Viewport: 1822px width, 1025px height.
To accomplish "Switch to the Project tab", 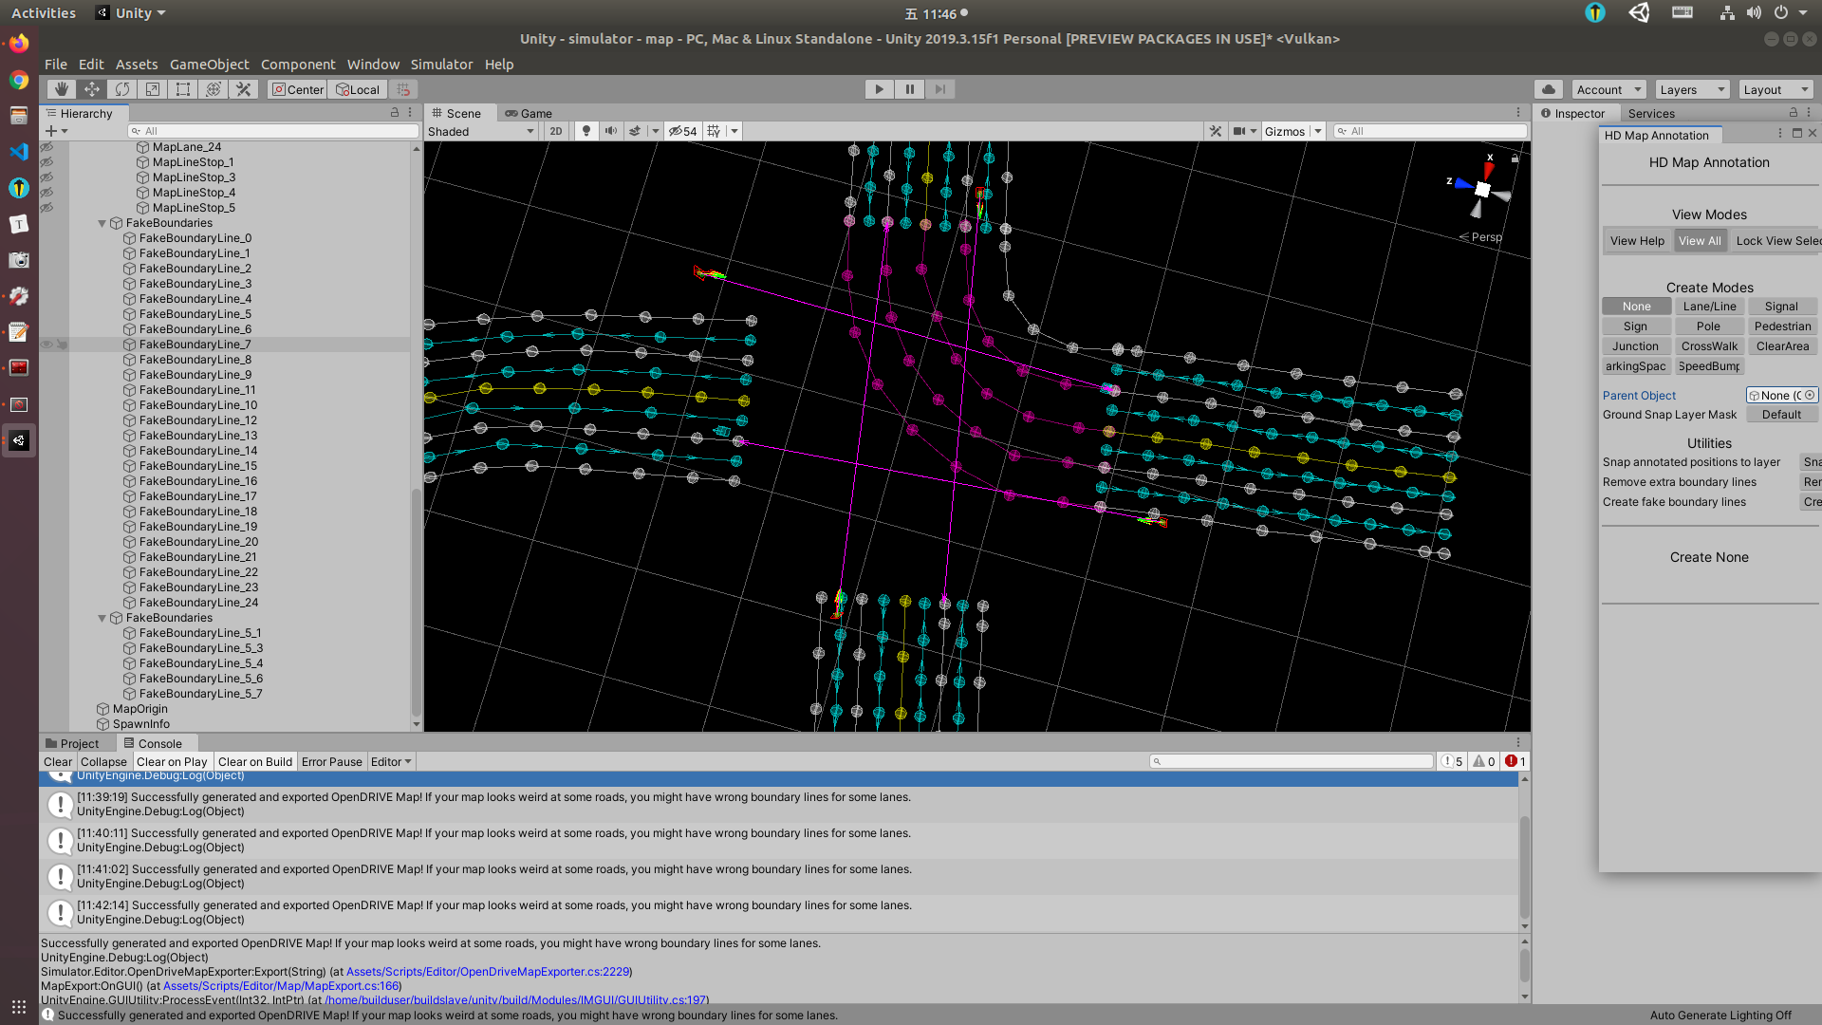I will point(71,743).
